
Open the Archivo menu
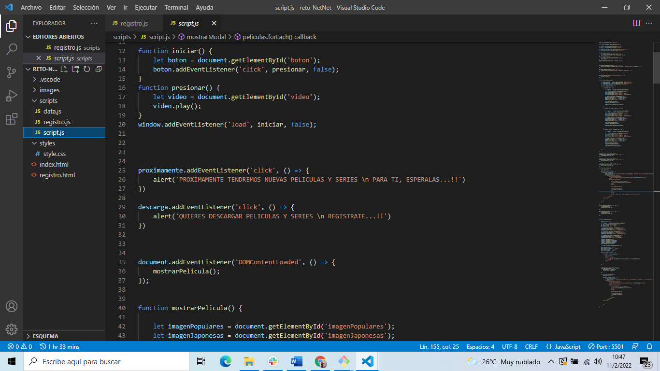[x=31, y=8]
